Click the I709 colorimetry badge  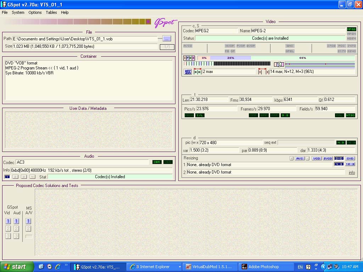pyautogui.click(x=331, y=46)
